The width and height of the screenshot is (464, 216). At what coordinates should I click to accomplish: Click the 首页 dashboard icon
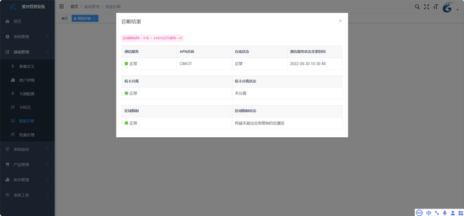click(8, 21)
